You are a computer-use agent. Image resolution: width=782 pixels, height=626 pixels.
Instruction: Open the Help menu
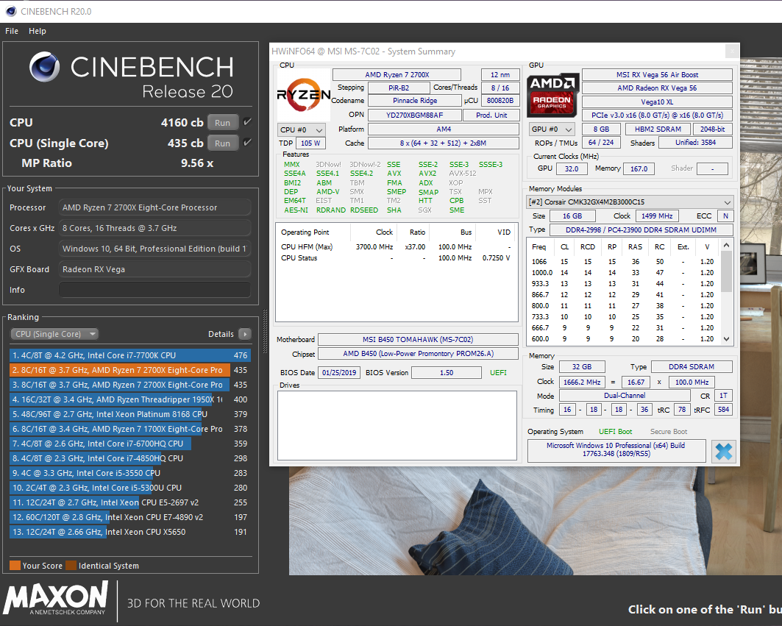pyautogui.click(x=38, y=31)
